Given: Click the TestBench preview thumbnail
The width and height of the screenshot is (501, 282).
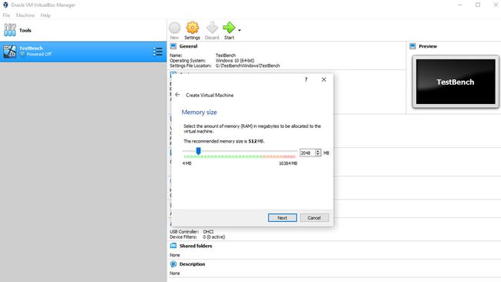Looking at the screenshot, I should (456, 82).
